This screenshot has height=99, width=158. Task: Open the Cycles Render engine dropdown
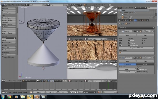(x=76, y=5)
